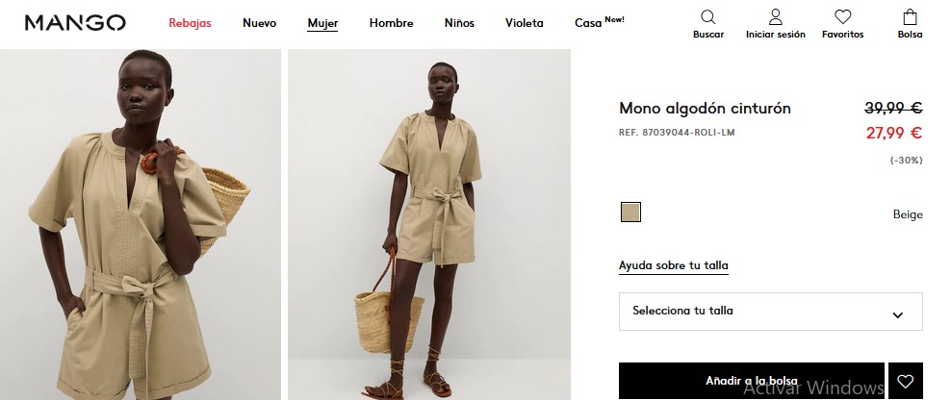Open the Rebajas menu
Viewport: 951px width, 400px height.
(190, 23)
